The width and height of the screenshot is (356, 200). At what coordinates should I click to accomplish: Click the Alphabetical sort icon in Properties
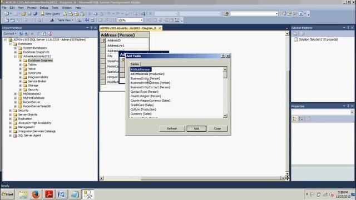point(300,118)
